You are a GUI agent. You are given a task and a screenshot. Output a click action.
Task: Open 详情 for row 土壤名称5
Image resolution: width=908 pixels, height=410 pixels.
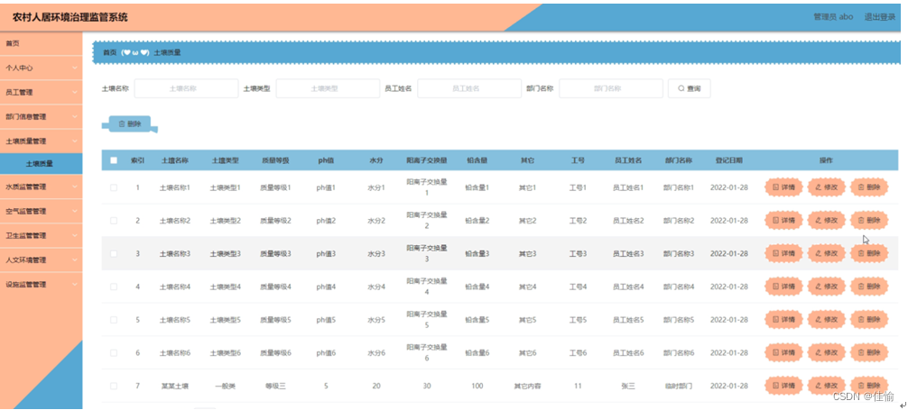783,320
